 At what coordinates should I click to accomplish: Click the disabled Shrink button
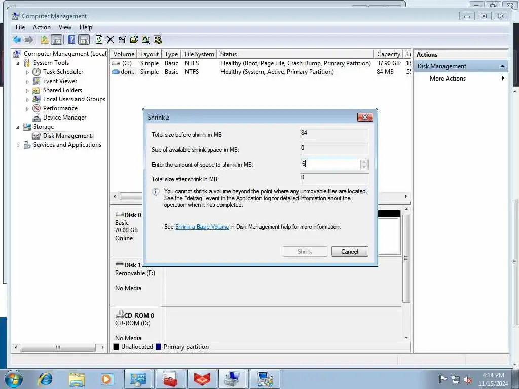(x=305, y=251)
